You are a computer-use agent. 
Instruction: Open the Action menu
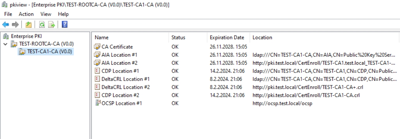pos(26,14)
